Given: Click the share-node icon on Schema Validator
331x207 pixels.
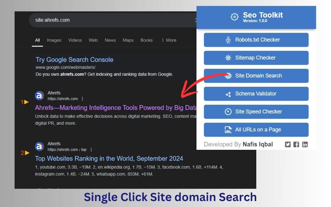Looking at the screenshot, I should pos(228,94).
